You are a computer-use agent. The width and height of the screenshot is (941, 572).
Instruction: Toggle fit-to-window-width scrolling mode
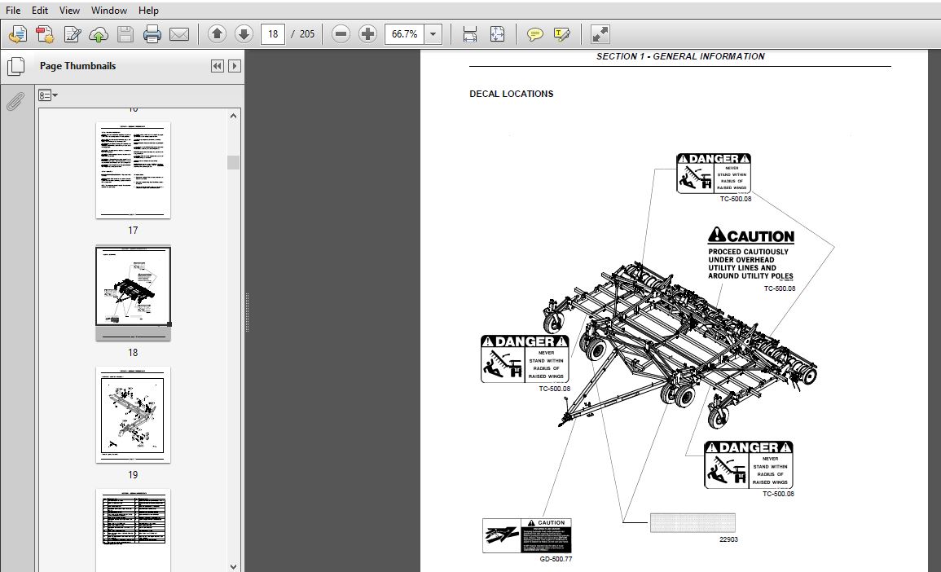point(470,34)
